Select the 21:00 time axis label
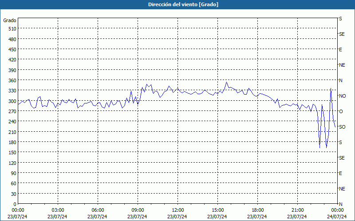Viewport: 355px width, 221px height. click(x=297, y=210)
